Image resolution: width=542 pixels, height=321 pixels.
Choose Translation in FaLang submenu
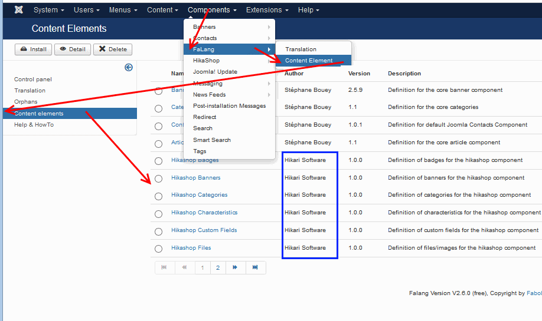click(314, 49)
